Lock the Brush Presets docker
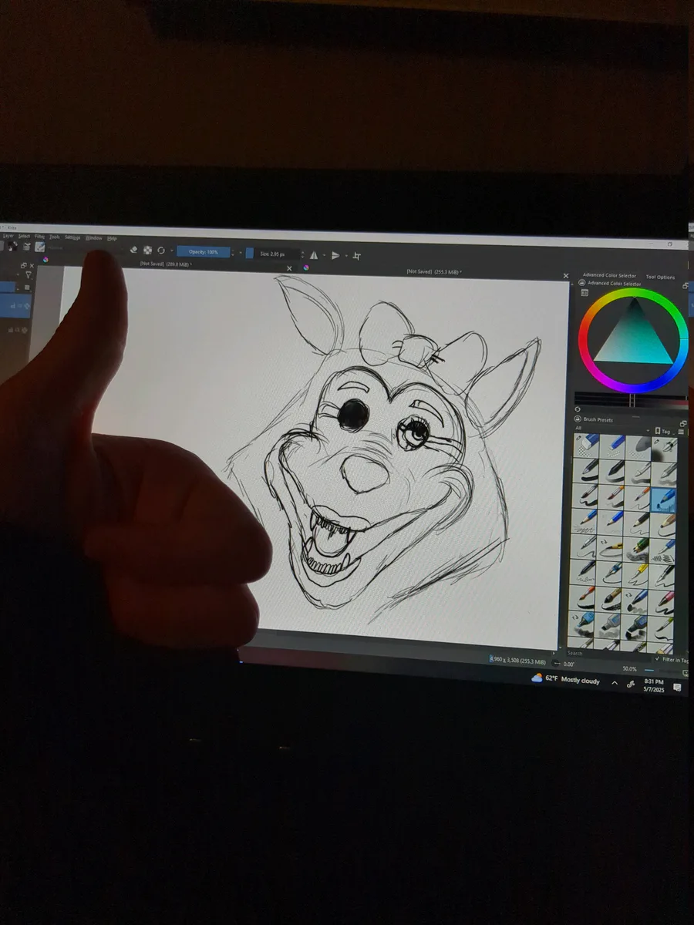Screen dimensions: 694x925 click(x=578, y=419)
